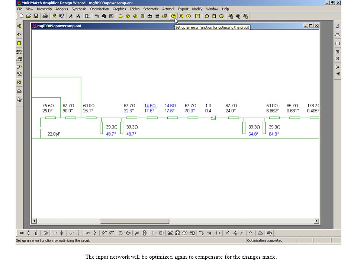
Task: Click the shunt capacitor symbol in schematic
Action: pyautogui.click(x=40, y=128)
